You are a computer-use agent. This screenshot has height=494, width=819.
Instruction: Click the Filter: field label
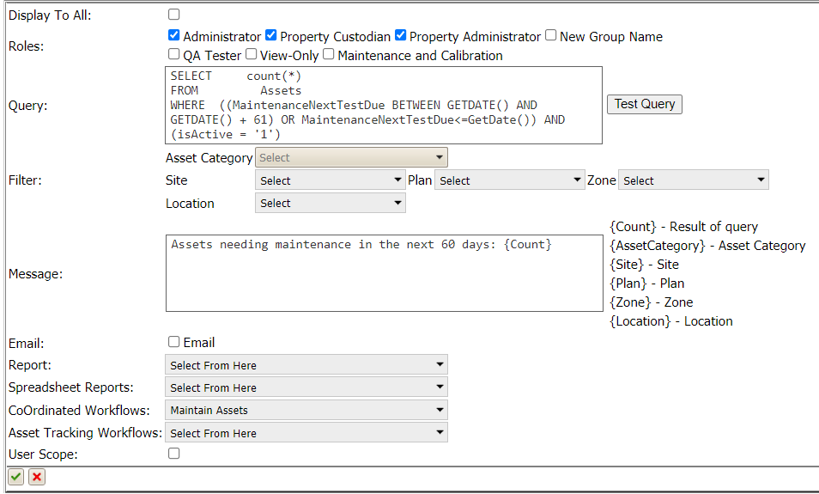click(25, 180)
